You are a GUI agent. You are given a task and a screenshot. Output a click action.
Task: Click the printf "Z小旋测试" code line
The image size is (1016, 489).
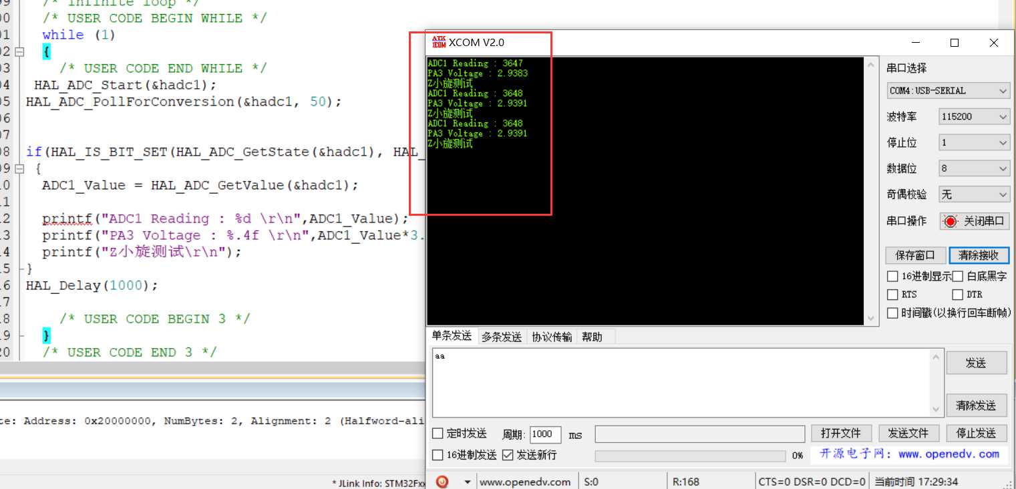tap(142, 252)
